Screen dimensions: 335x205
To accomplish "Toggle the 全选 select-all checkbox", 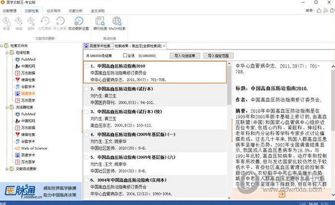I will 125,55.
